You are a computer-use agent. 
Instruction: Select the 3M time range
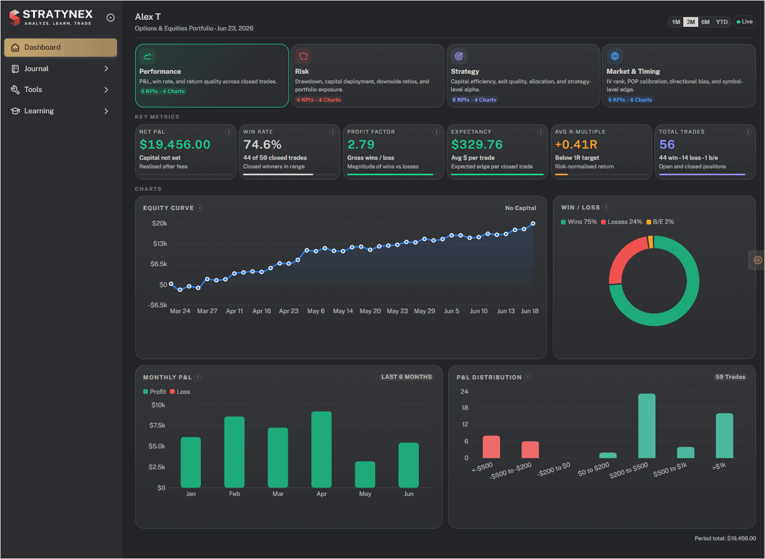click(x=691, y=22)
